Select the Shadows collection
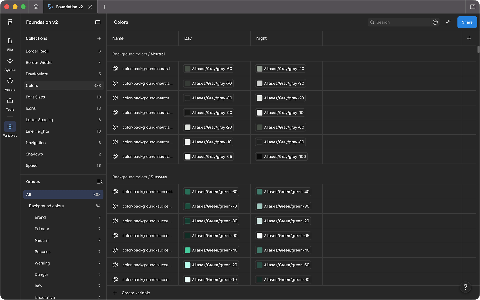This screenshot has height=300, width=480. (64, 154)
